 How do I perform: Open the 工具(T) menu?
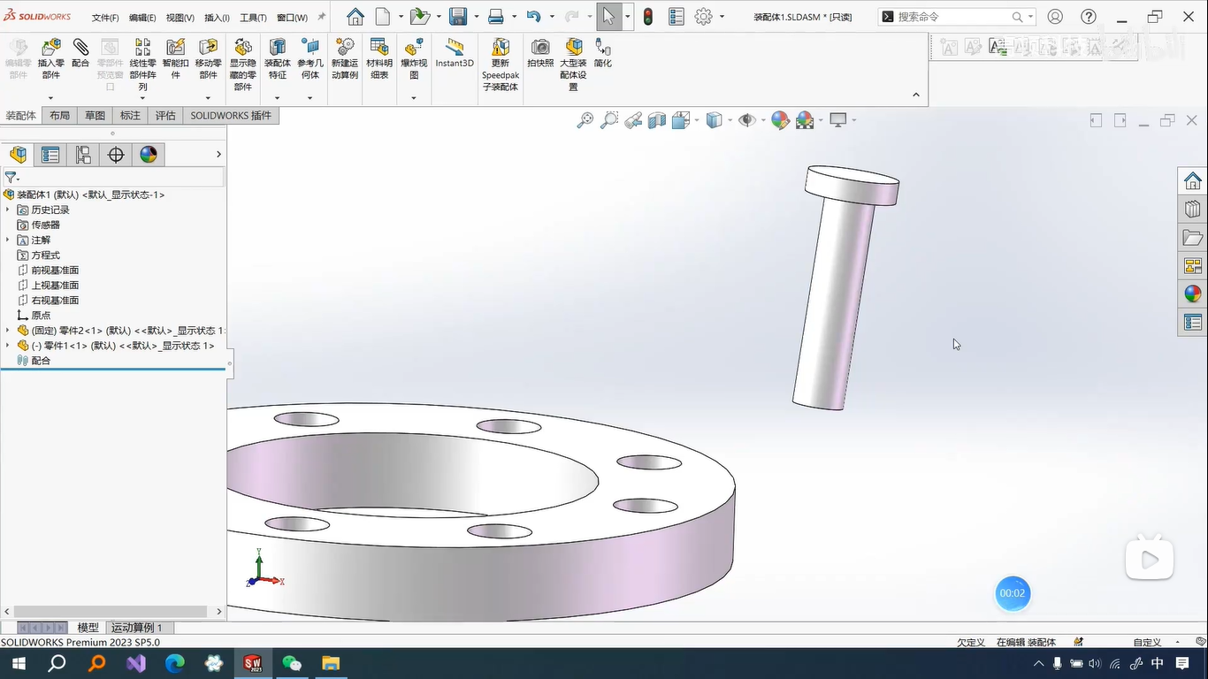coord(253,18)
